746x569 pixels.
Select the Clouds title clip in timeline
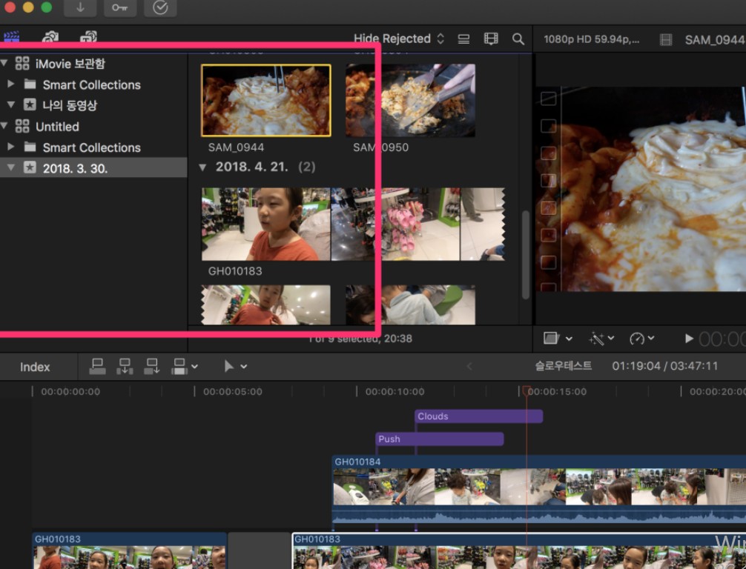[x=478, y=416]
